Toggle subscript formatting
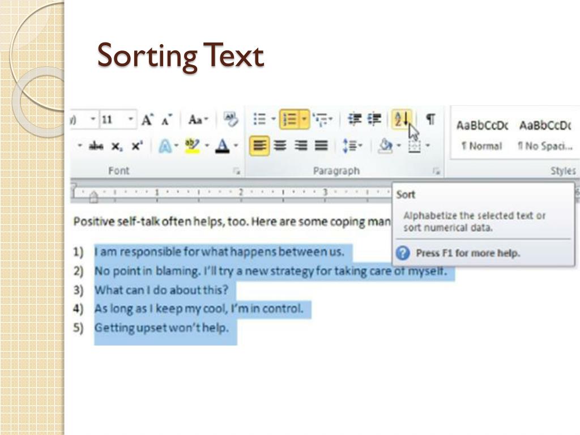580x435 pixels. [117, 147]
